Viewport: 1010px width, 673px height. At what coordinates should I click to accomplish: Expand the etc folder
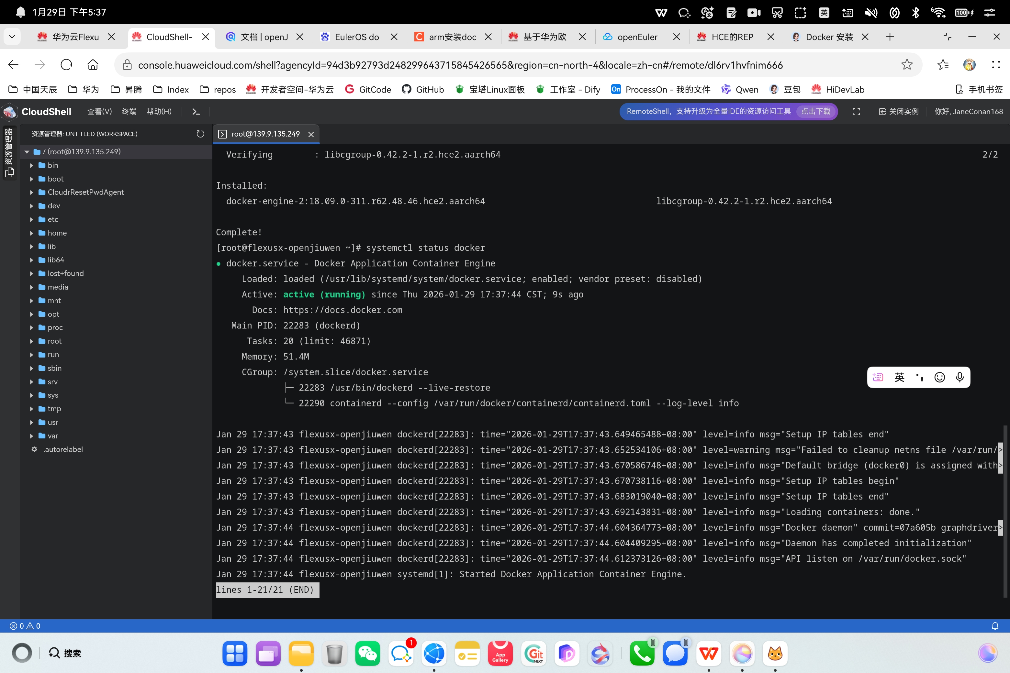tap(53, 219)
